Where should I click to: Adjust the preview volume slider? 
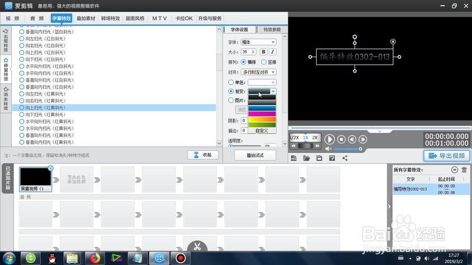tap(348, 149)
